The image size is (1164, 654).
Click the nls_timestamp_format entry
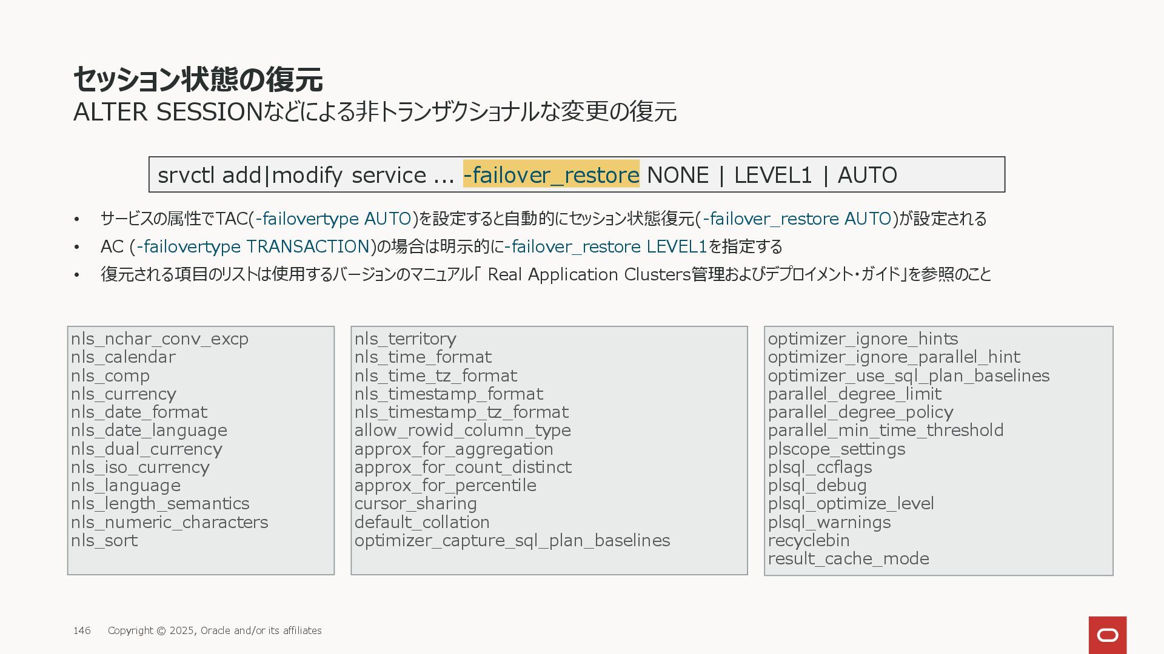tap(449, 394)
